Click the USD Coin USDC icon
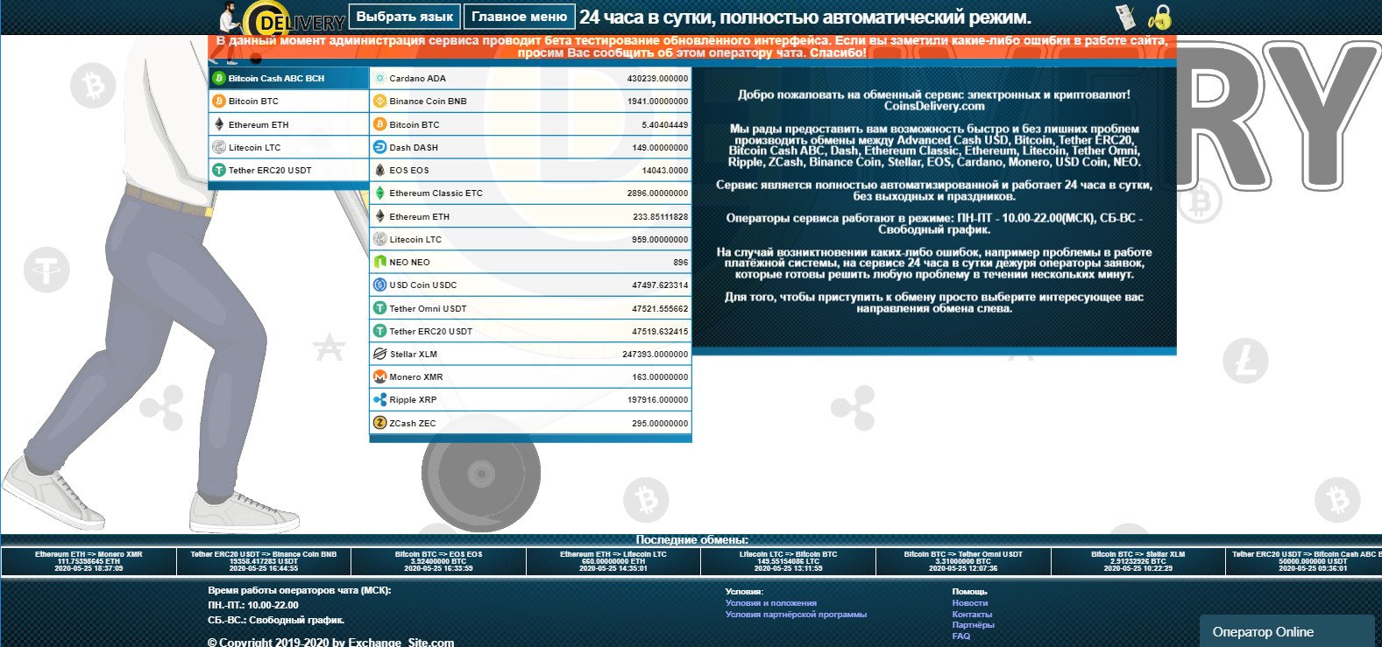This screenshot has width=1382, height=647. [379, 285]
